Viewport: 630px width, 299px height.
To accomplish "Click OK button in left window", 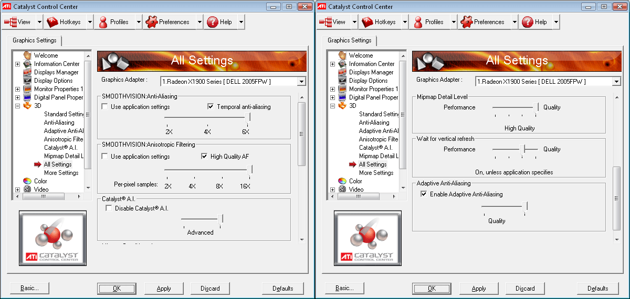I will coord(117,288).
